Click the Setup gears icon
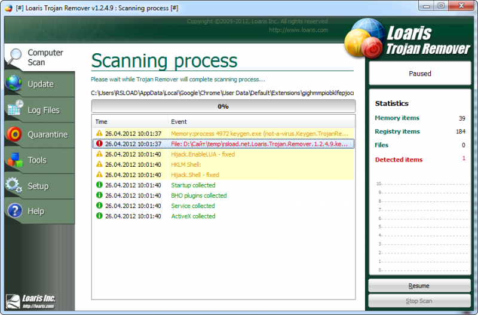 click(x=14, y=185)
